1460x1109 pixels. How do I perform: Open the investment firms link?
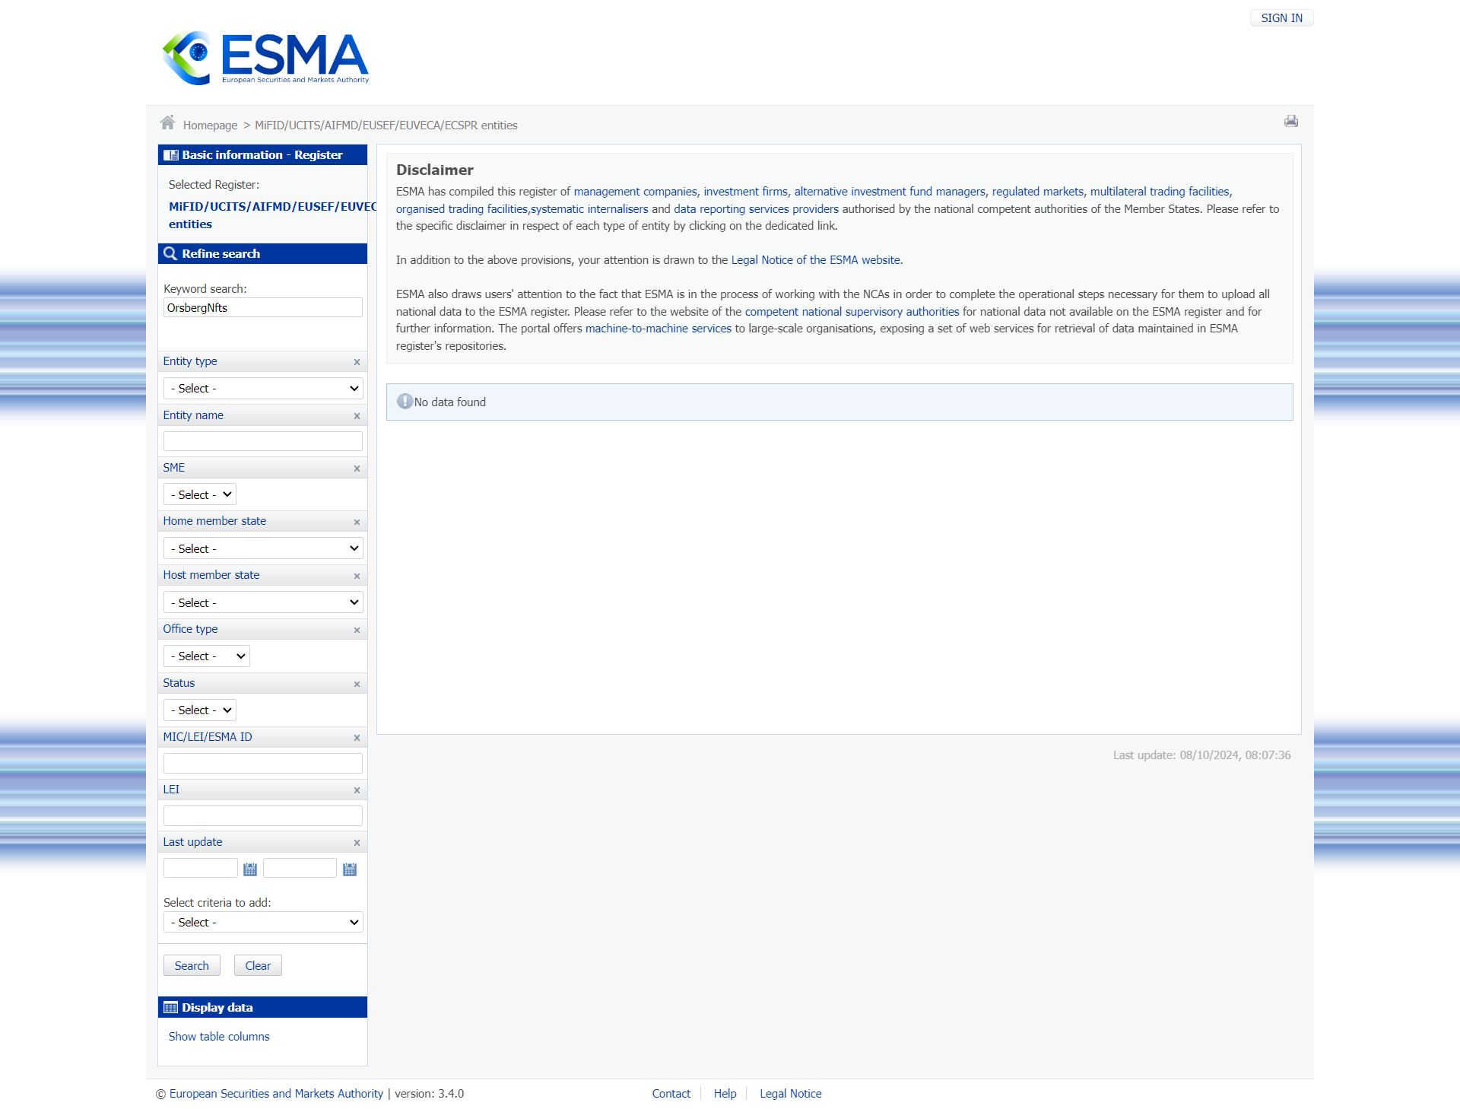745,192
